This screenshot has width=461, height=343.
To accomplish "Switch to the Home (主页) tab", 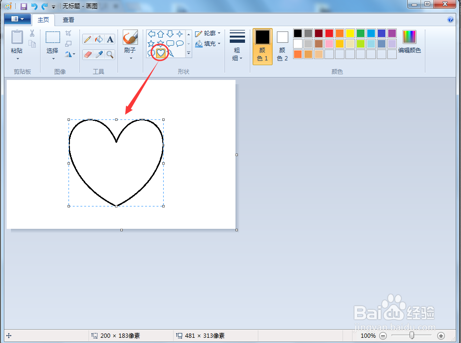I will (x=43, y=20).
